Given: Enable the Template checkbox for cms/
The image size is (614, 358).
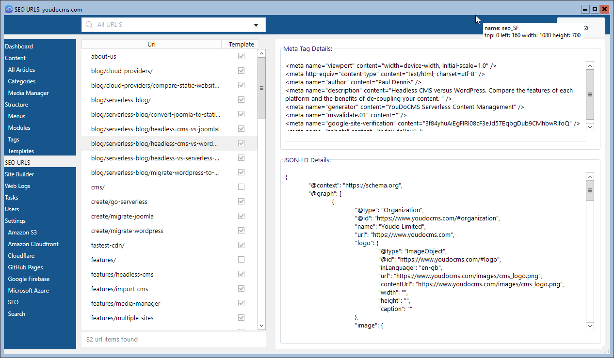Looking at the screenshot, I should [241, 187].
